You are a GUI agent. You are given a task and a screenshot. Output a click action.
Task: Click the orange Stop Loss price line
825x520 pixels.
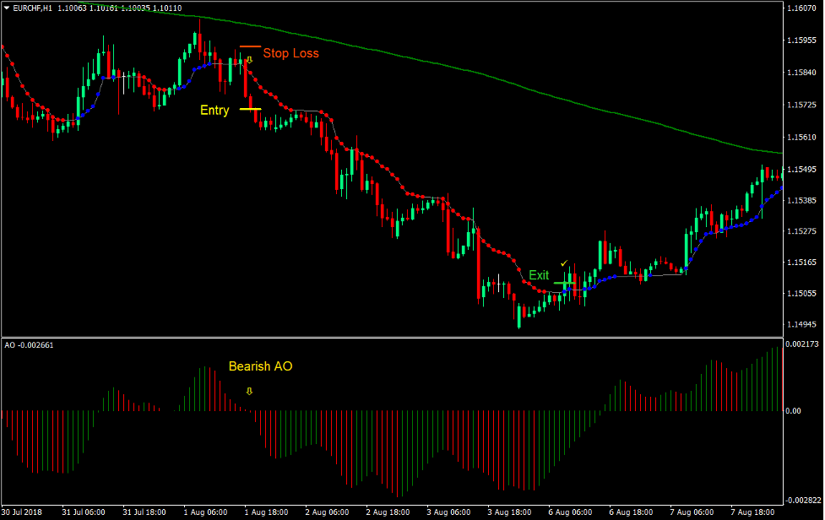[250, 46]
